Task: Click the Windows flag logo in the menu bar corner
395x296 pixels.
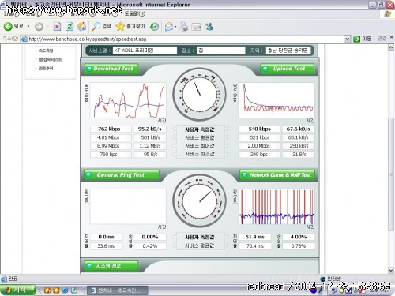Action: coord(388,14)
